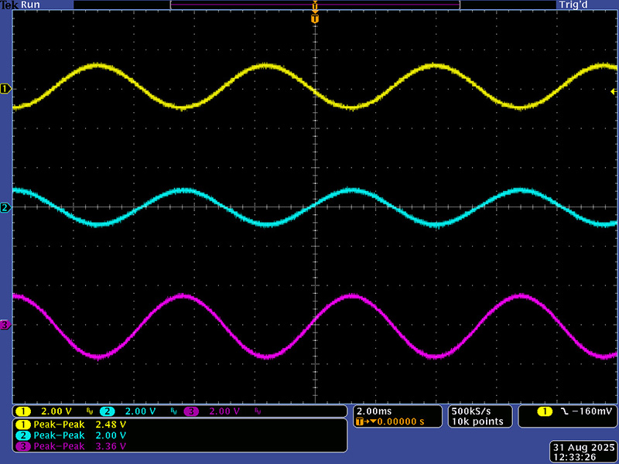Select the channel 3 badge in the scale readout
The height and width of the screenshot is (464, 619).
(190, 411)
